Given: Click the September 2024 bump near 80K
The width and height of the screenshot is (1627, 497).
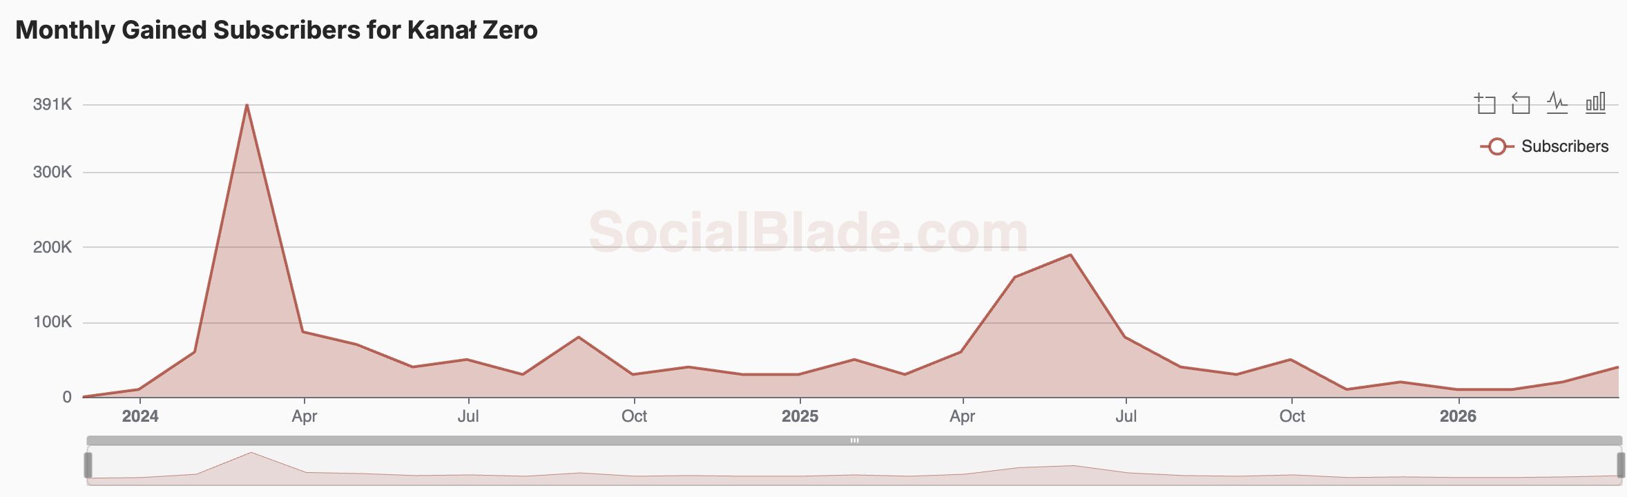Looking at the screenshot, I should coord(578,337).
